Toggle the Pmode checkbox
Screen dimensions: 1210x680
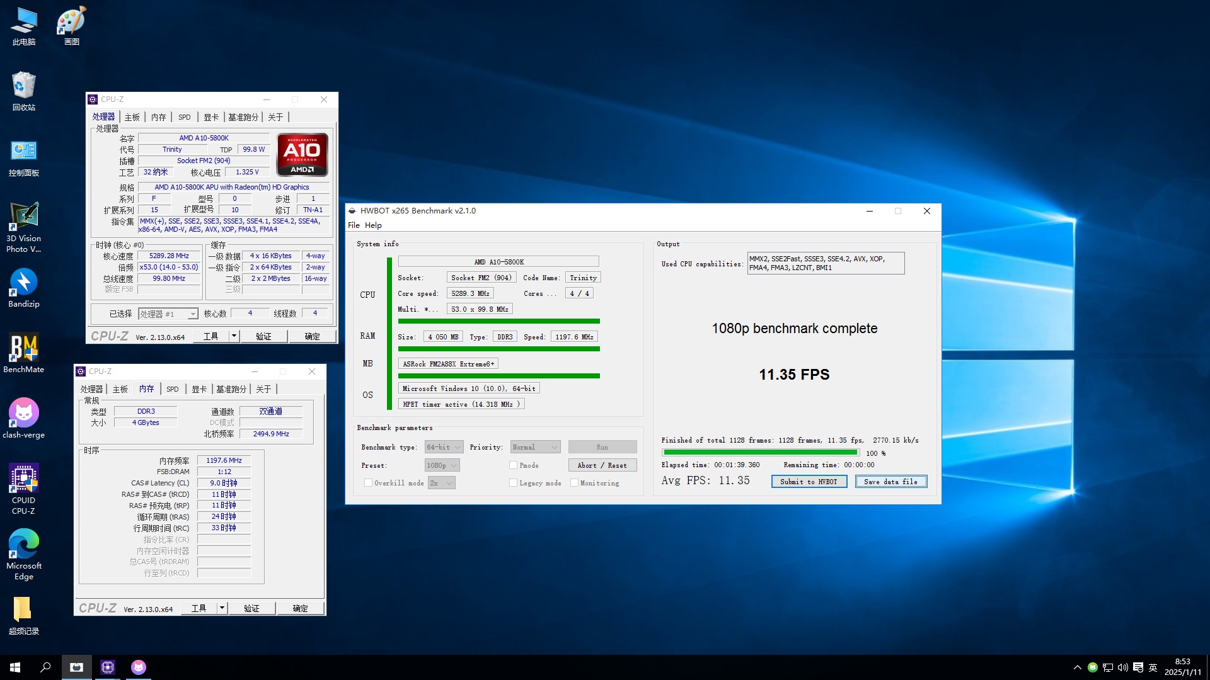click(513, 465)
